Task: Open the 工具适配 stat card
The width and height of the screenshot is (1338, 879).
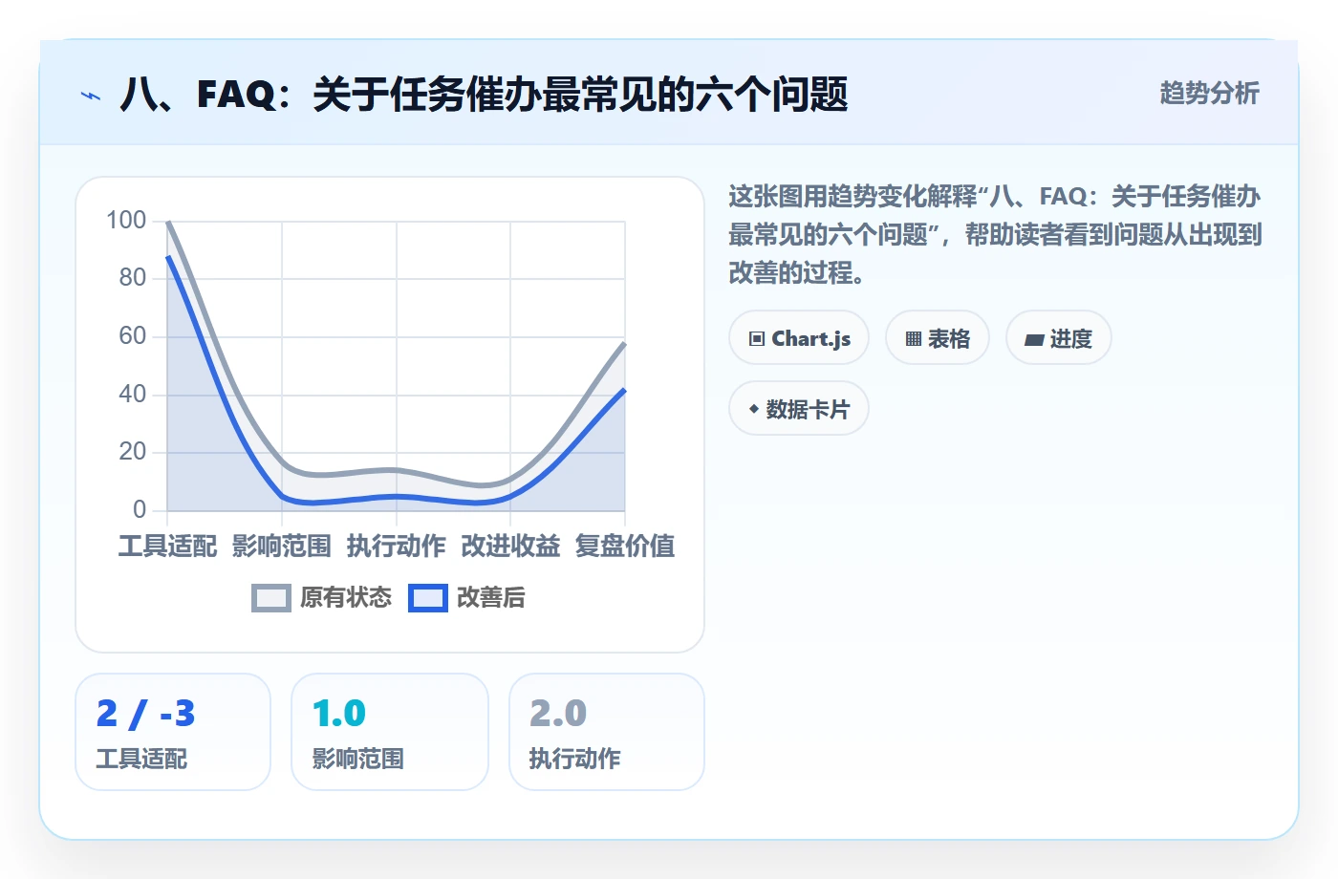Action: pos(173,732)
